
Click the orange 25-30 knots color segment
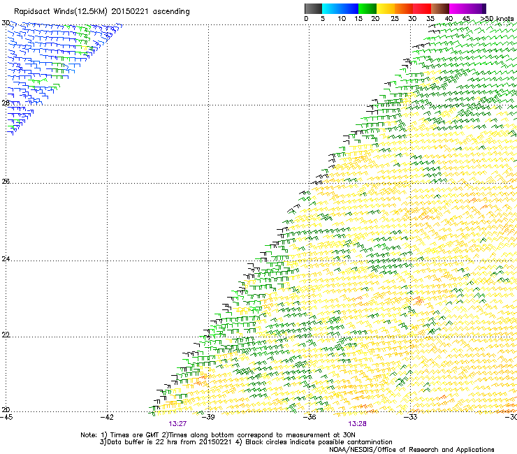click(404, 8)
